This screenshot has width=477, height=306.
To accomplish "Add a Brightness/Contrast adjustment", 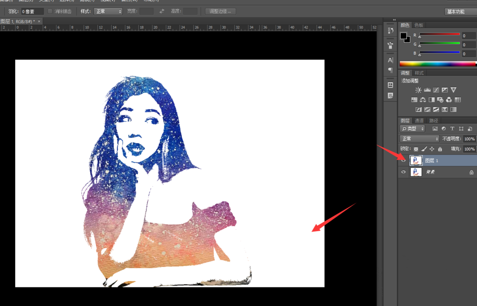I will tap(418, 90).
